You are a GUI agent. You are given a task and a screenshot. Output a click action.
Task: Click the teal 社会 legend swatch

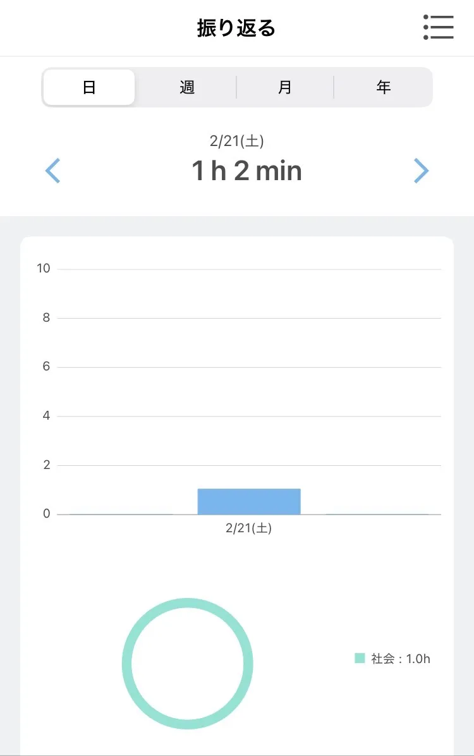click(x=360, y=659)
